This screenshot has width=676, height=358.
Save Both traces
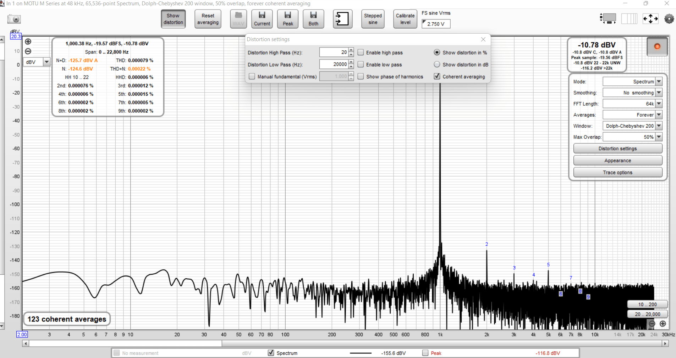313,19
